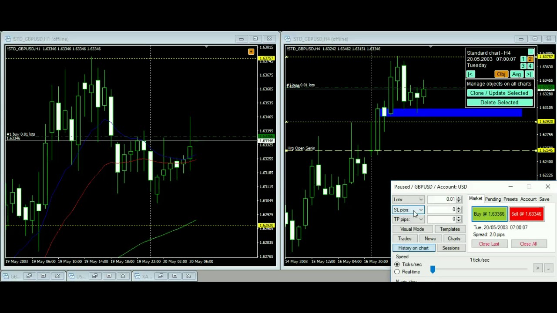Open the SL pips dropdown
The width and height of the screenshot is (557, 313).
click(x=408, y=210)
